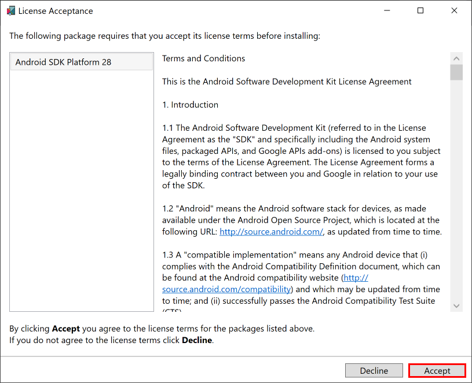Screen dimensions: 472x383
Task: Click the Decline button
Action: coord(374,370)
